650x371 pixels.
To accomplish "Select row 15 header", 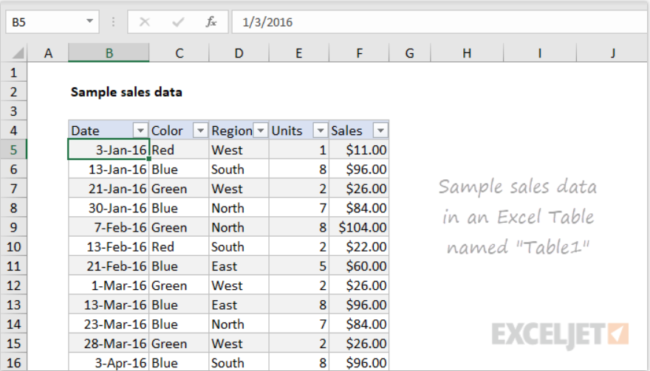I will click(x=14, y=343).
